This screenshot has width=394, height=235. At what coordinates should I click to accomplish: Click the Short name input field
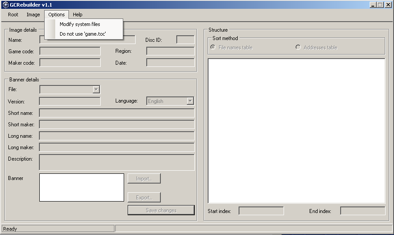[117, 113]
